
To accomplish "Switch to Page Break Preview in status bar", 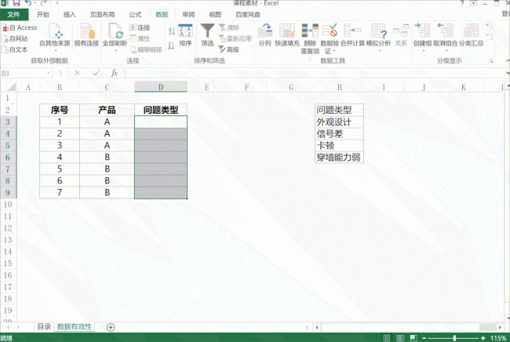I will [x=413, y=338].
